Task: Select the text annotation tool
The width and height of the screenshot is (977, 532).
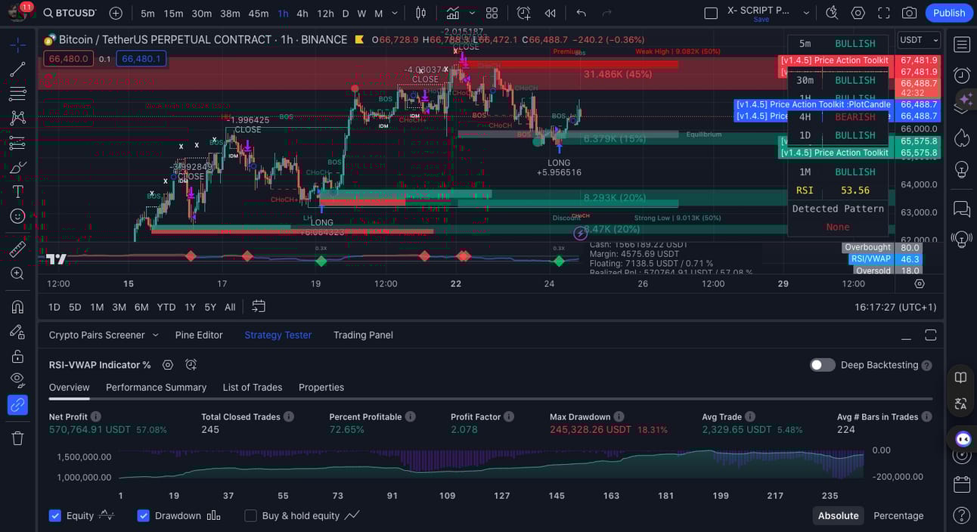Action: [x=17, y=192]
